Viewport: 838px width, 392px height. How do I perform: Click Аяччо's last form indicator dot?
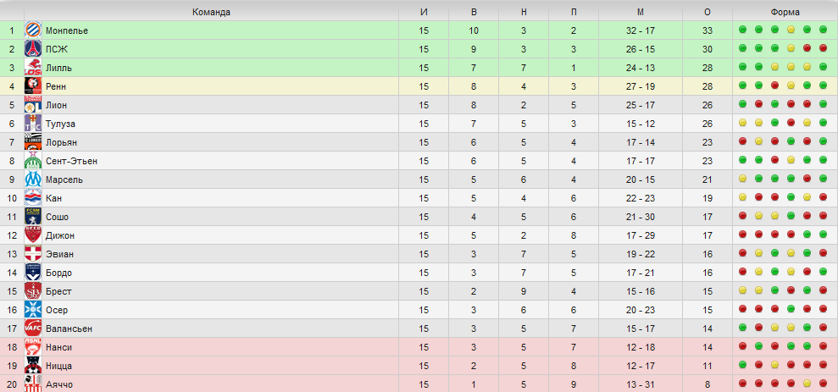coord(824,384)
